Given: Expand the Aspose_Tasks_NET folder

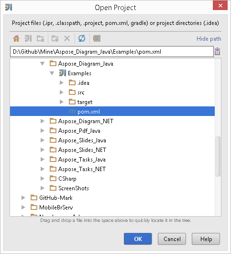Looking at the screenshot, I should click(x=43, y=169).
